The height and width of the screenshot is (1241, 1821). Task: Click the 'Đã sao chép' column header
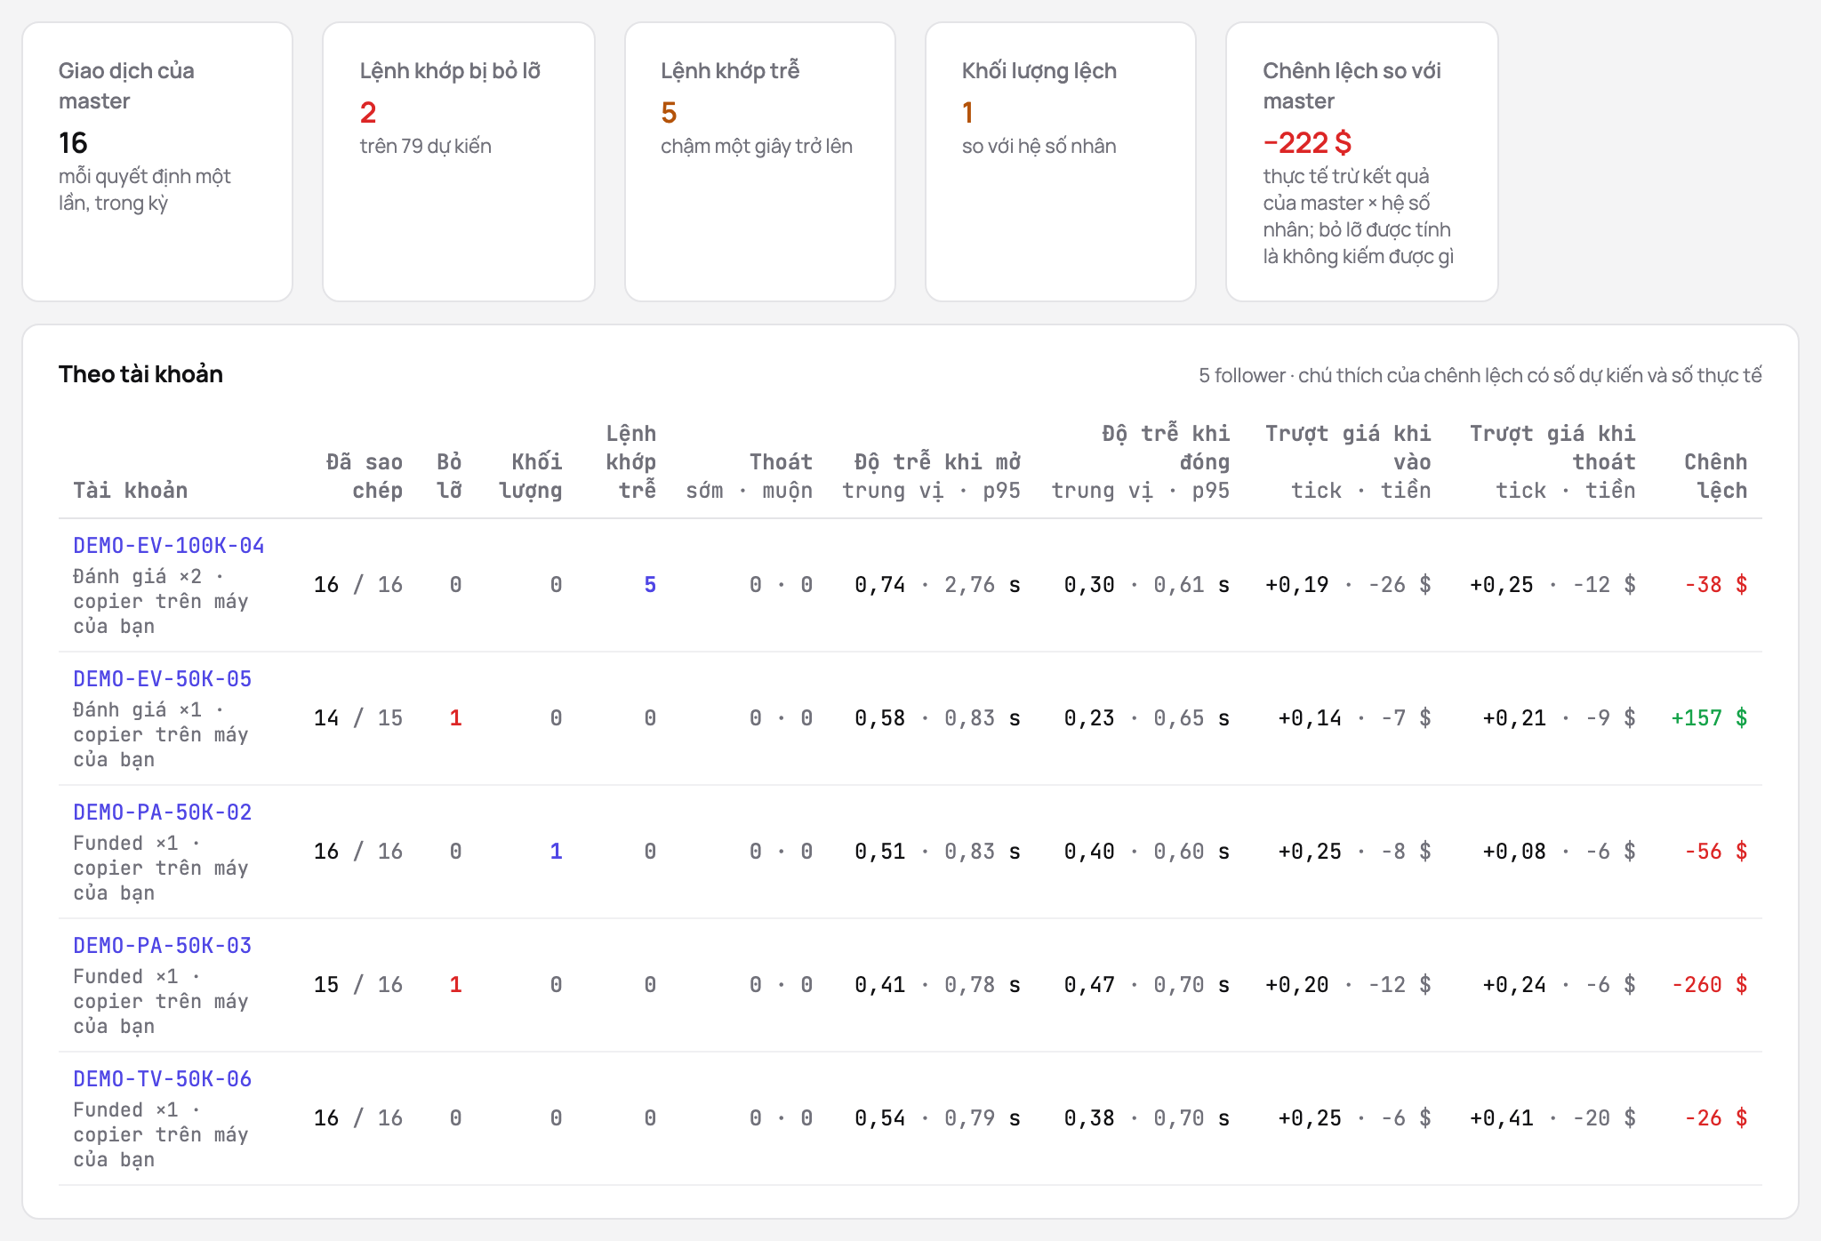[x=365, y=476]
